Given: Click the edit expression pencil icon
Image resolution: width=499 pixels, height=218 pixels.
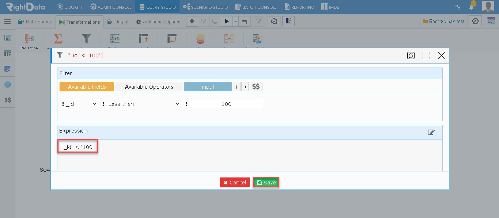Looking at the screenshot, I should [x=431, y=132].
